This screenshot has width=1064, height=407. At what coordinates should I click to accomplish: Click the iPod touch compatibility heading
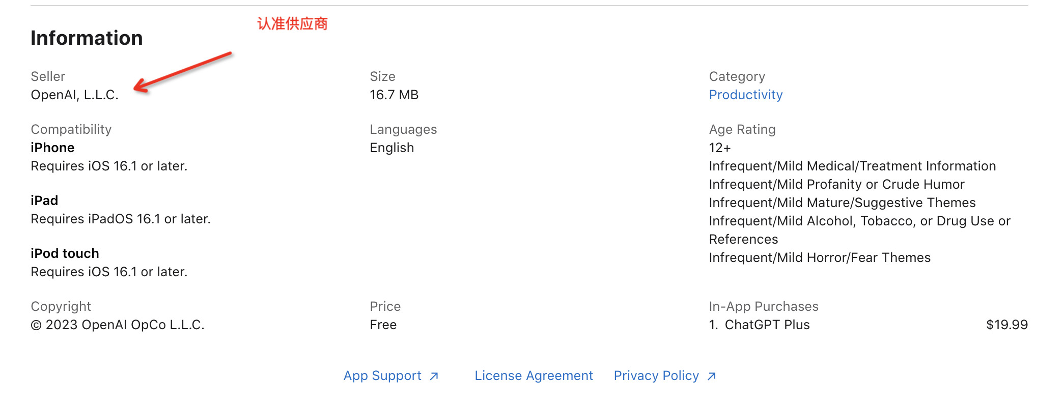click(65, 254)
